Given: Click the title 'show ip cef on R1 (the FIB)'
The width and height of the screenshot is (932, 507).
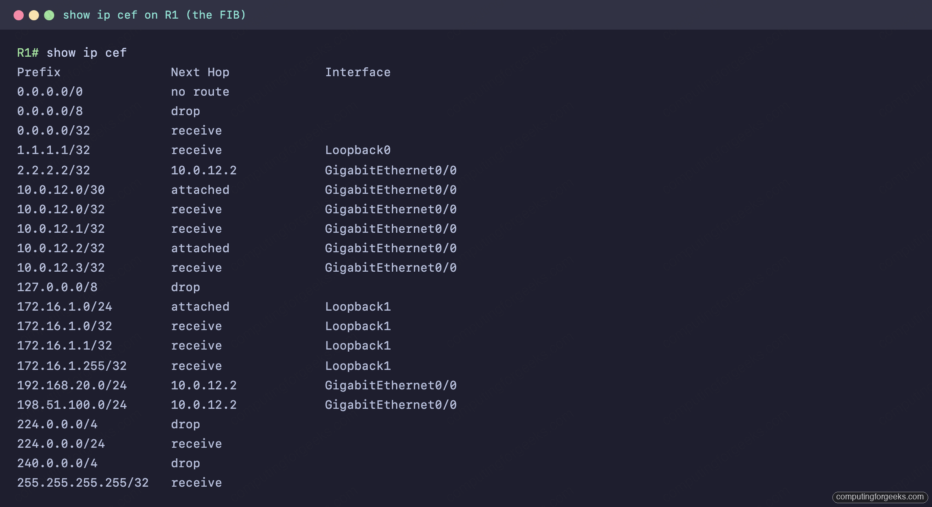Looking at the screenshot, I should [x=154, y=15].
